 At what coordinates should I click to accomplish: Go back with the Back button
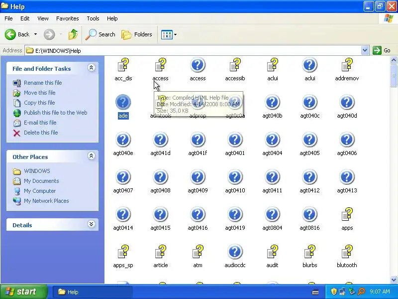[17, 34]
